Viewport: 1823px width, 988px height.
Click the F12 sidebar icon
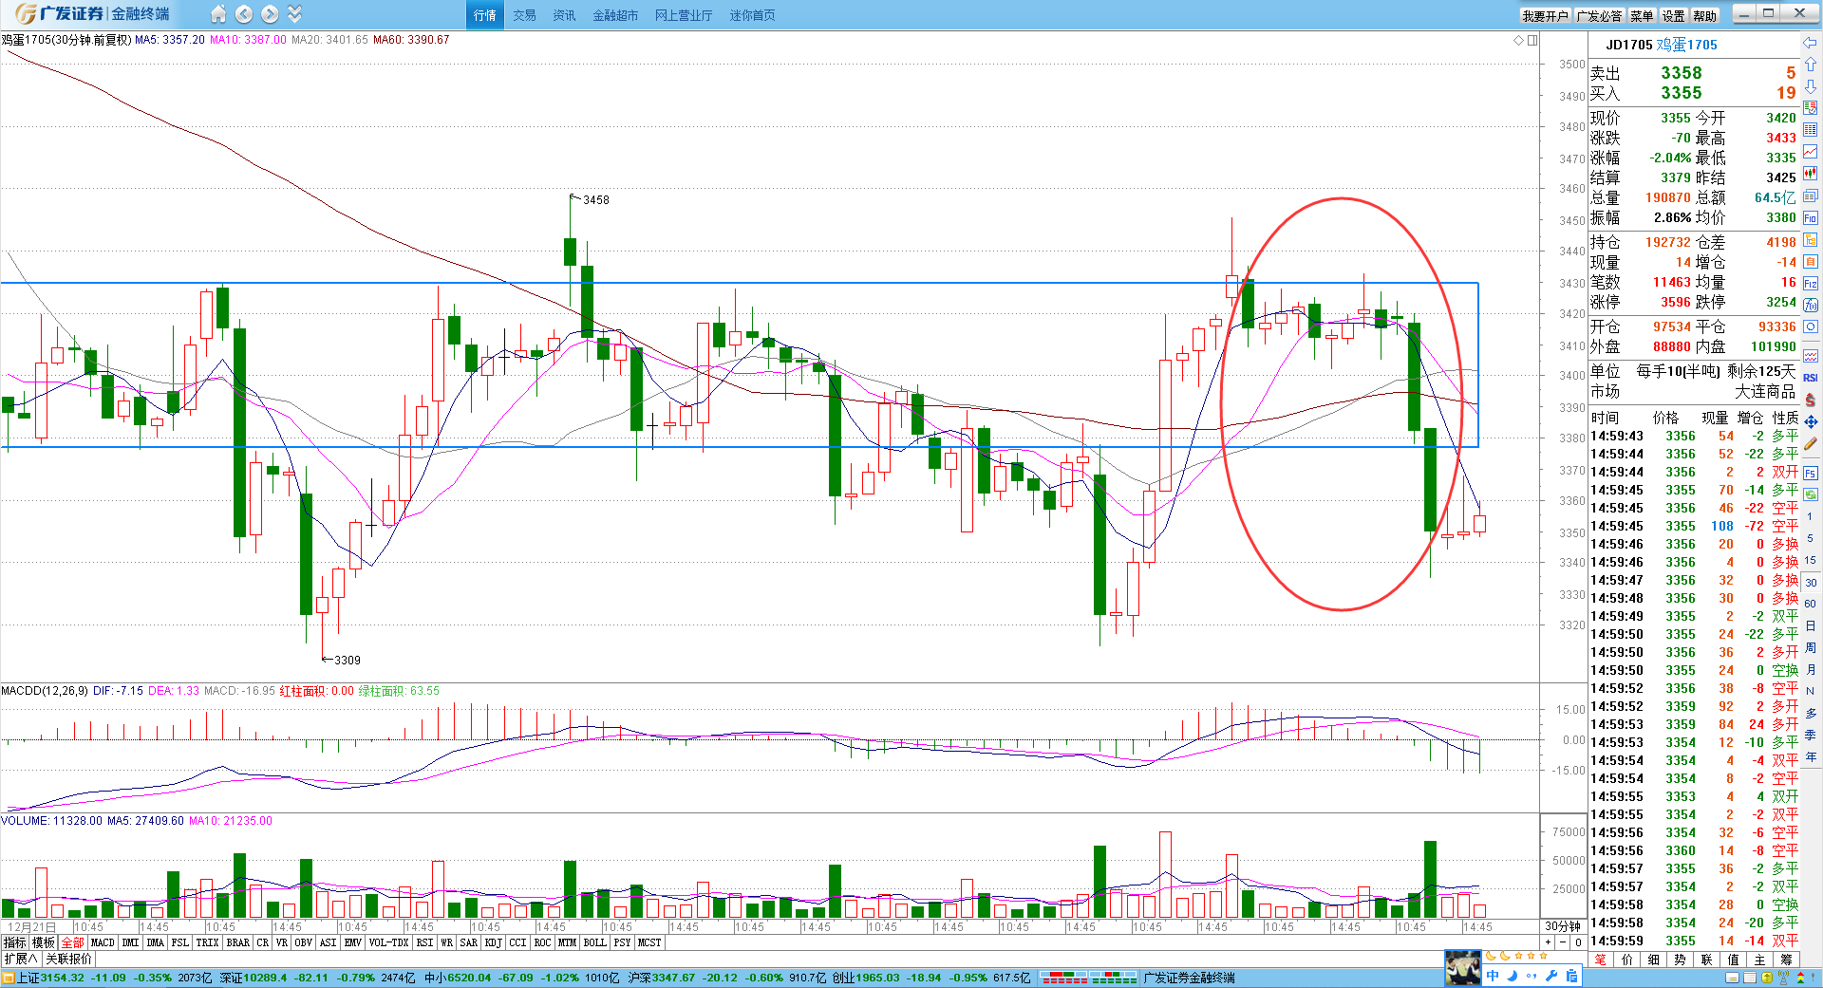click(1811, 283)
